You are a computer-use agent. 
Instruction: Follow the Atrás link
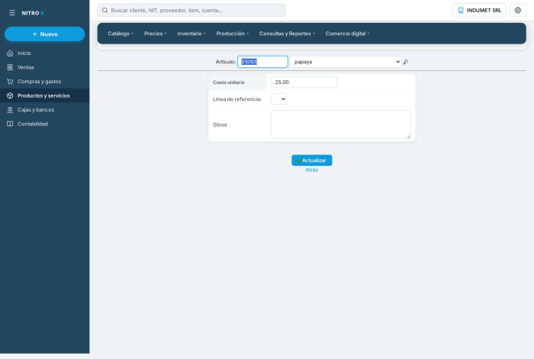pos(311,170)
